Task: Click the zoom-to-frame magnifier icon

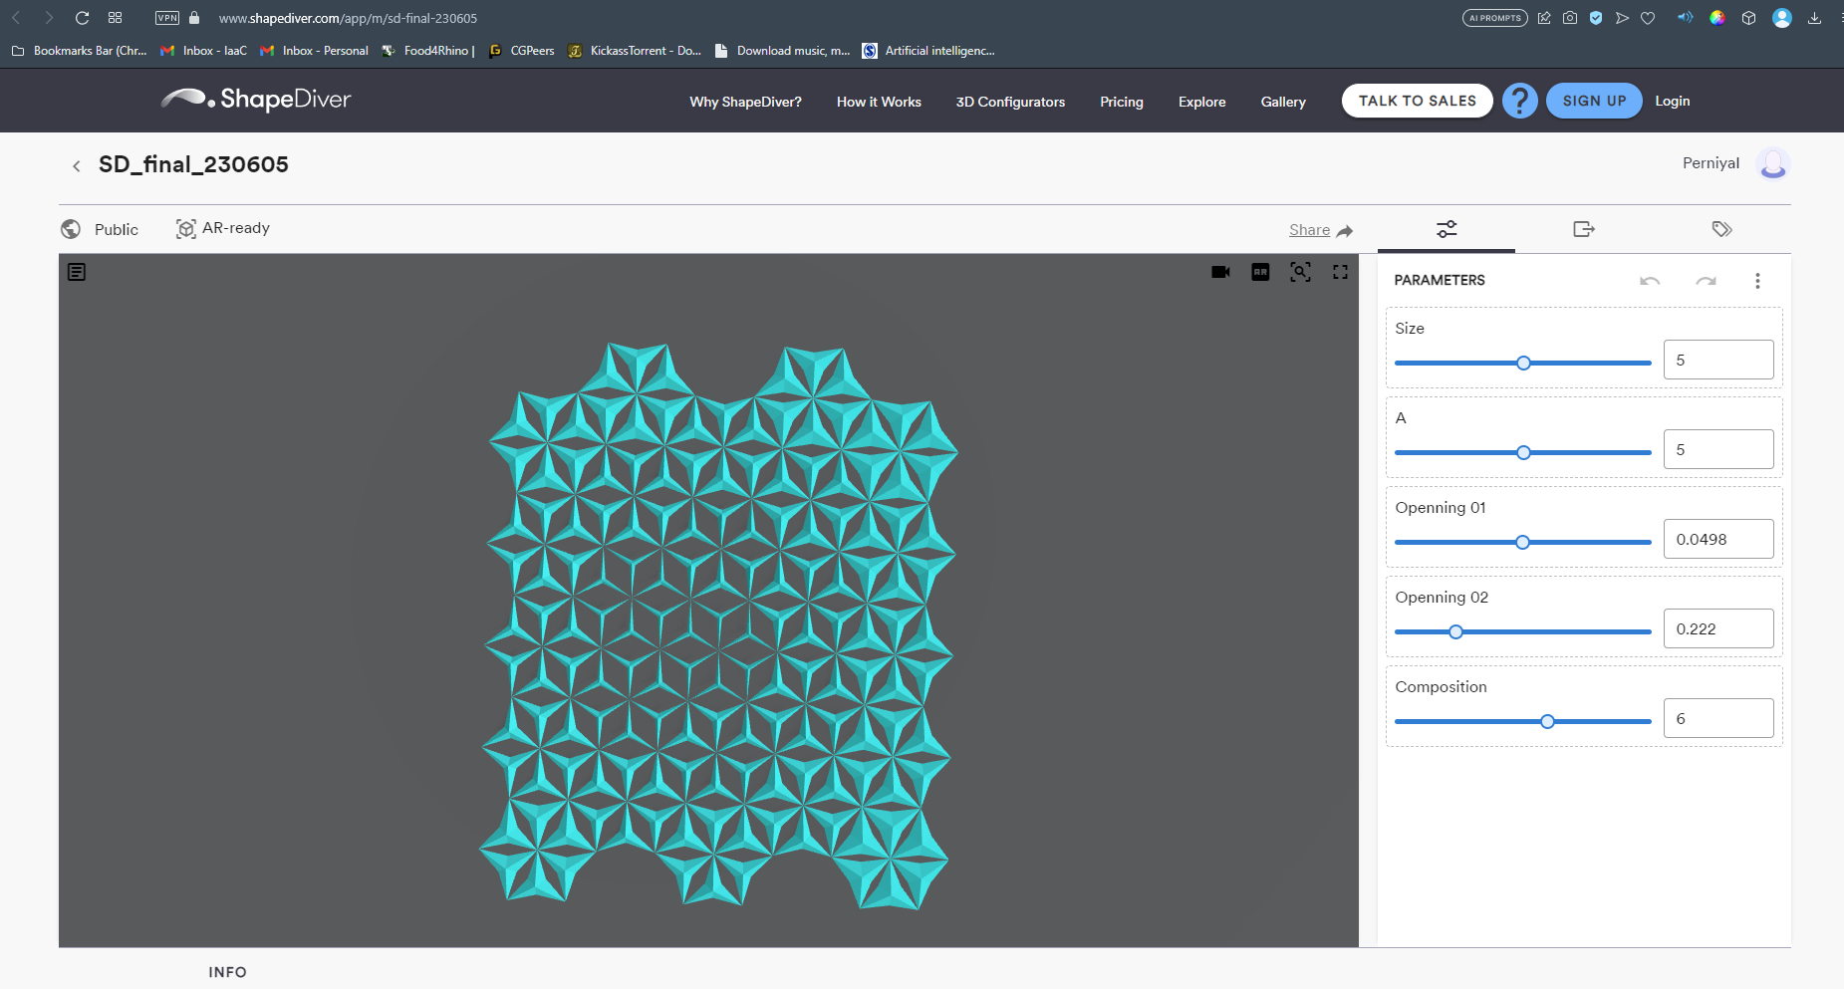Action: click(x=1300, y=271)
